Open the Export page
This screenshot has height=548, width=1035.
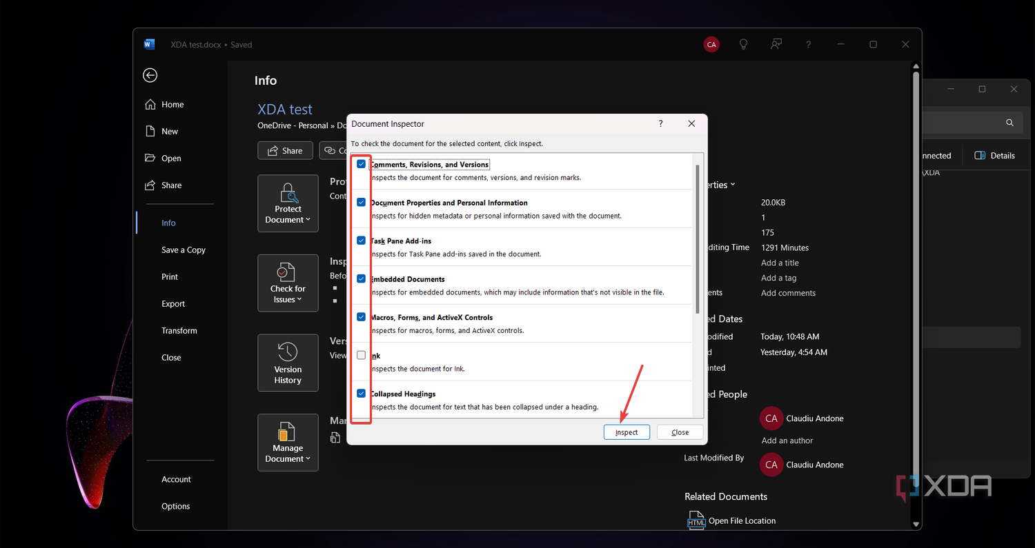pyautogui.click(x=173, y=304)
